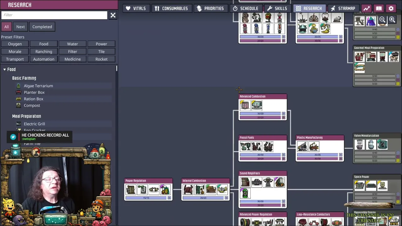The image size is (402, 226).
Task: Apply the Oxygen preset filter
Action: coord(15,44)
